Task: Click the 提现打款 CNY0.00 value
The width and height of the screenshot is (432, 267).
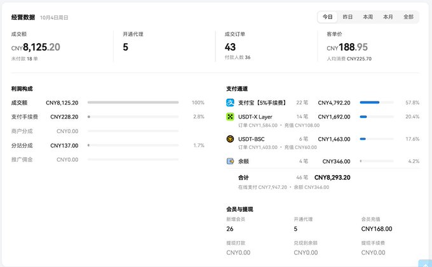Action: 238,252
